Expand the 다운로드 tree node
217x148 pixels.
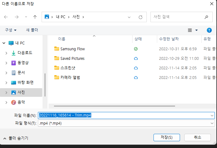pos(6,53)
